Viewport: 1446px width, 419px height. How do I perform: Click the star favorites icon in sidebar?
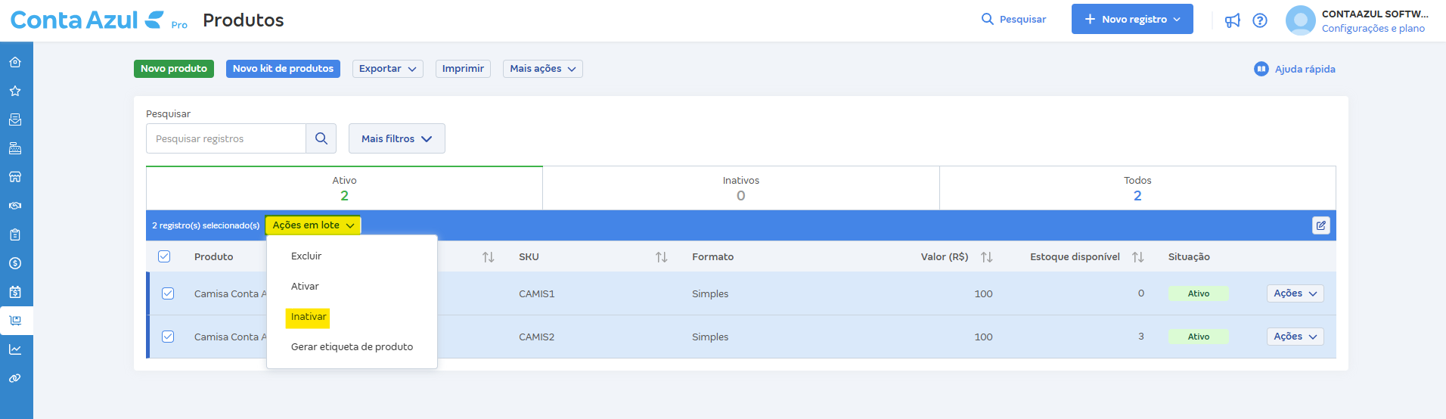tap(15, 91)
